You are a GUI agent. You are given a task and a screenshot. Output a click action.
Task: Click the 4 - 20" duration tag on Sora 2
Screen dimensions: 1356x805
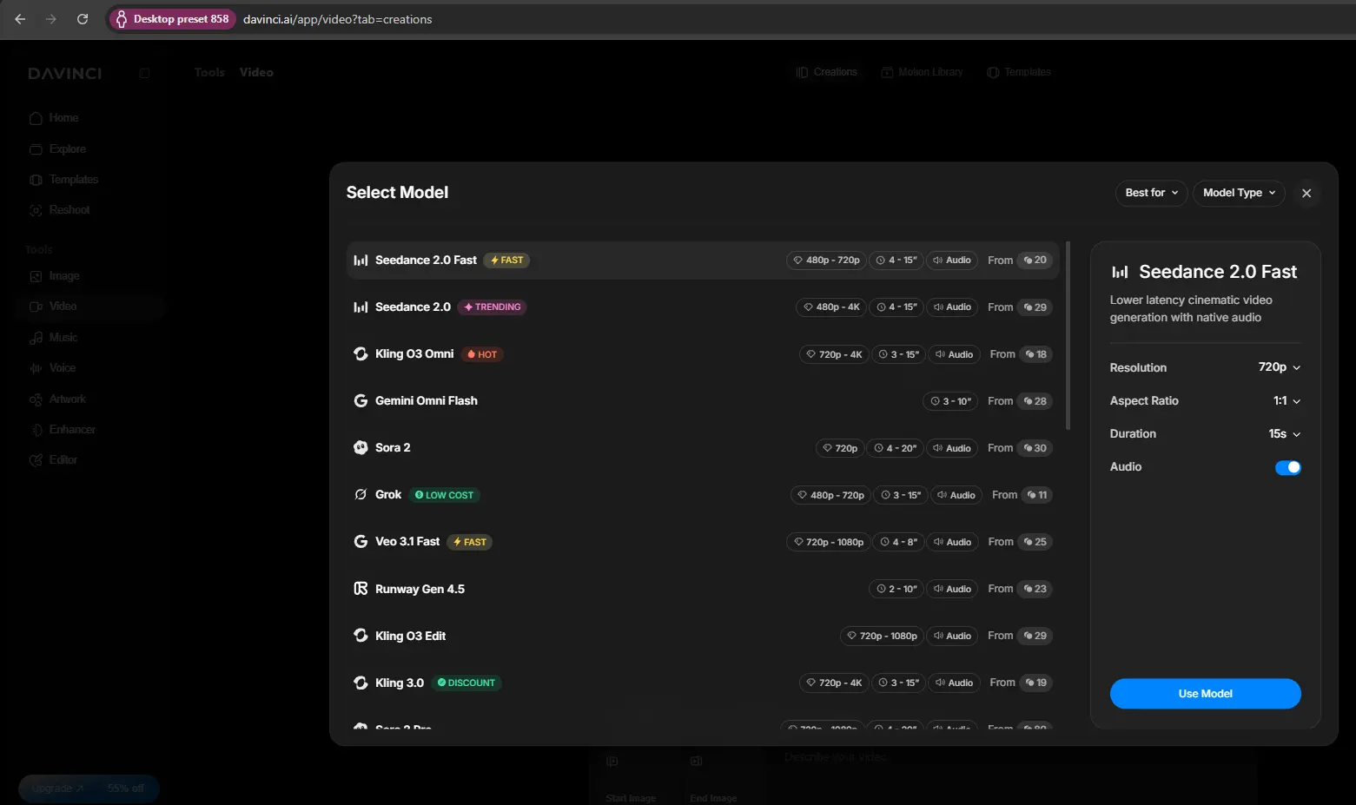tap(895, 448)
